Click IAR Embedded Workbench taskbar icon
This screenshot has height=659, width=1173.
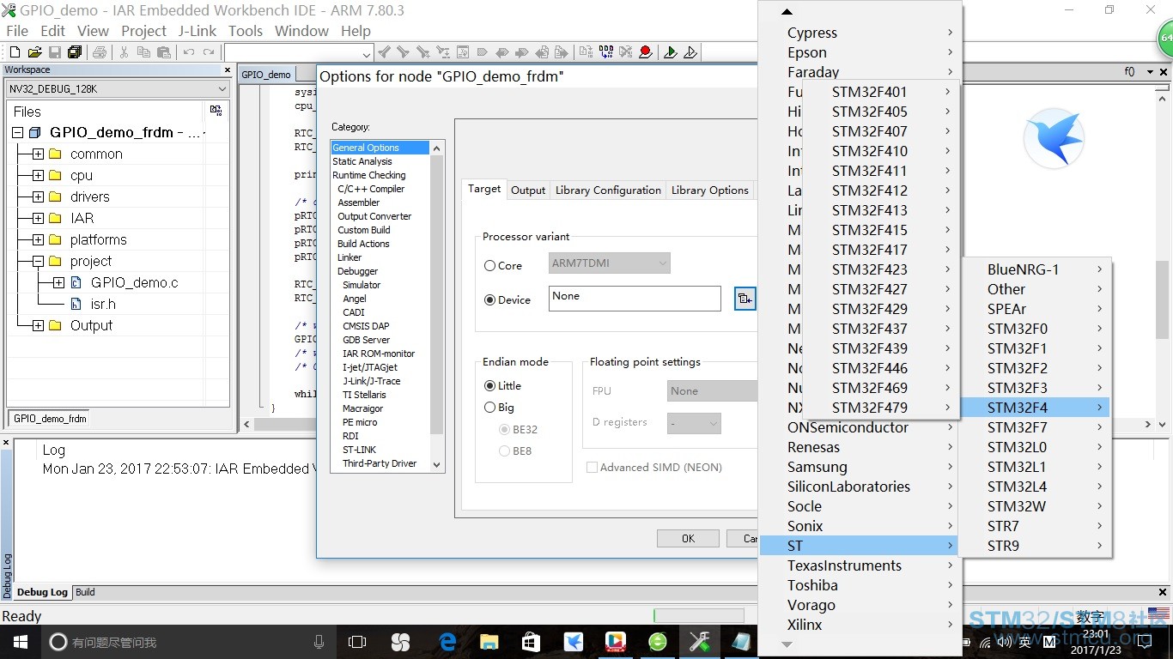coord(699,641)
